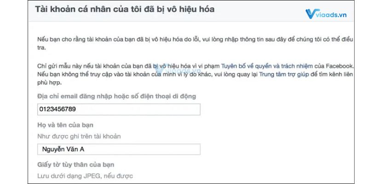Open the "Trung tâm trợ giúp" link
This screenshot has width=368, height=184.
click(x=284, y=74)
